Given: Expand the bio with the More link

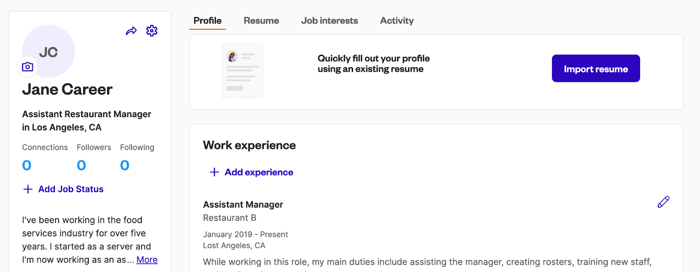Looking at the screenshot, I should pos(147,260).
